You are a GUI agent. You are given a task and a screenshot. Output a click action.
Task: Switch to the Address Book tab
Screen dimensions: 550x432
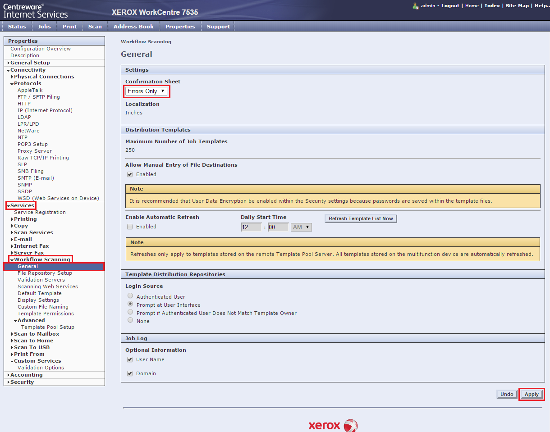coord(133,27)
